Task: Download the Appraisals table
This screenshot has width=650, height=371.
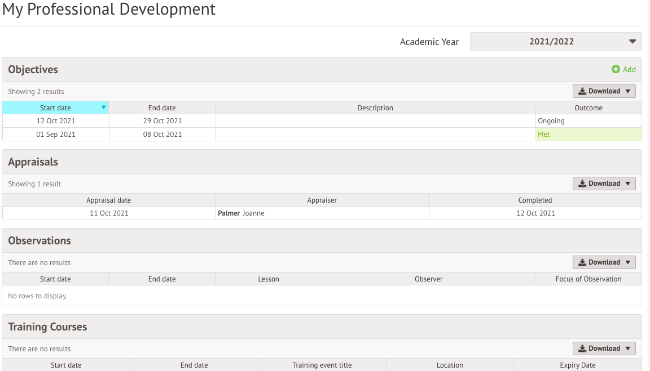Action: pos(604,184)
